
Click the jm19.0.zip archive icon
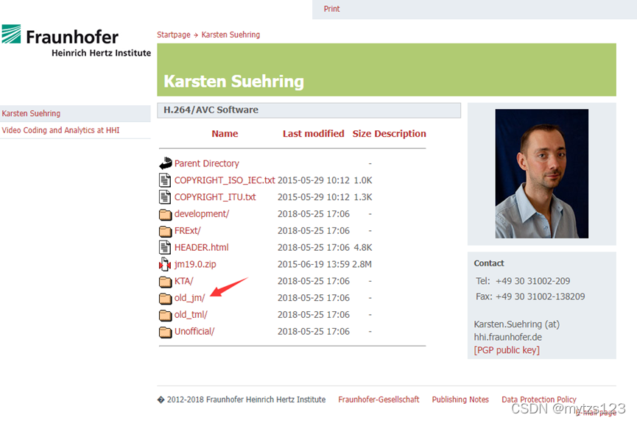(164, 264)
